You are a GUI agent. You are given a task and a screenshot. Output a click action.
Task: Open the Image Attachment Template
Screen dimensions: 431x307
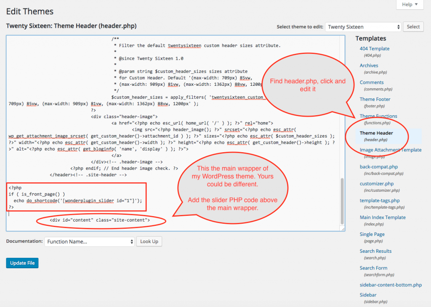pyautogui.click(x=391, y=150)
